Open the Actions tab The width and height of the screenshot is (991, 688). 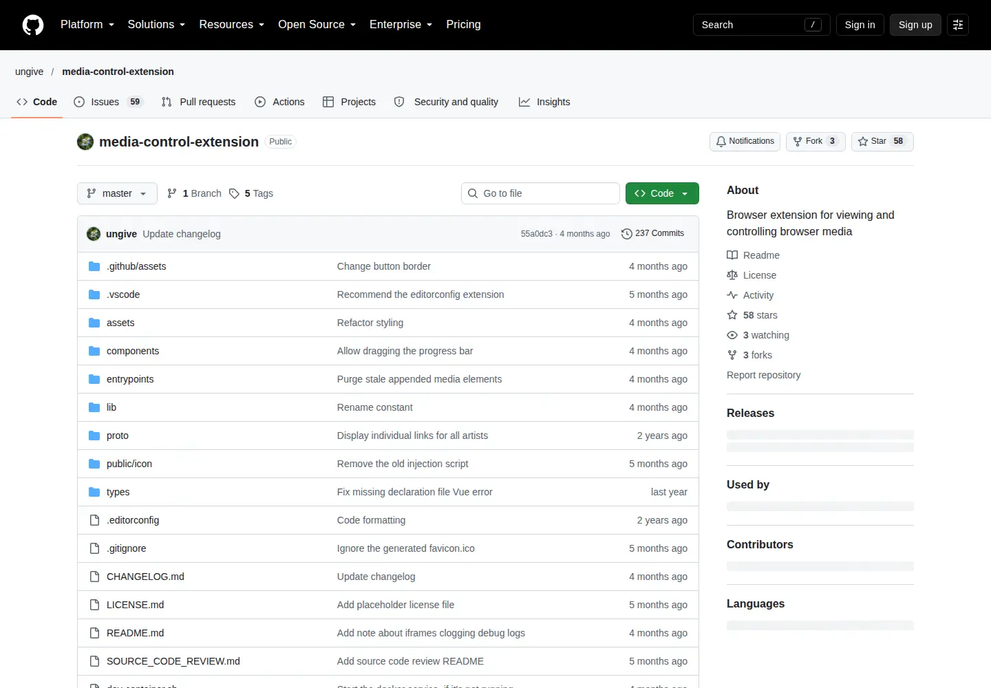coord(279,102)
